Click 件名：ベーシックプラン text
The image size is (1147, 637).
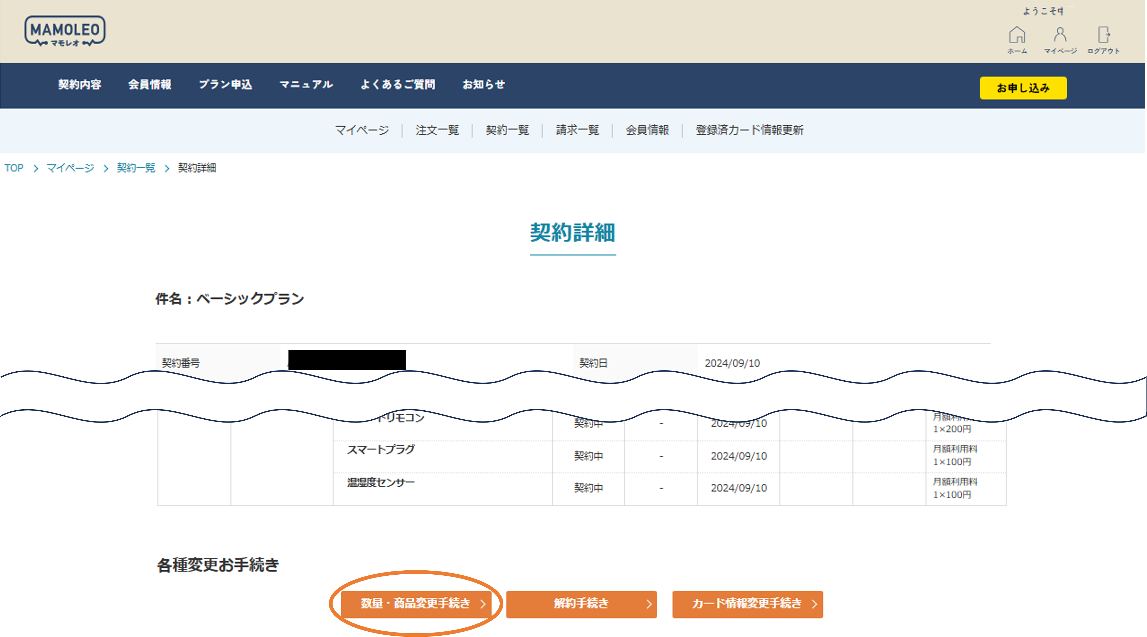pyautogui.click(x=230, y=299)
